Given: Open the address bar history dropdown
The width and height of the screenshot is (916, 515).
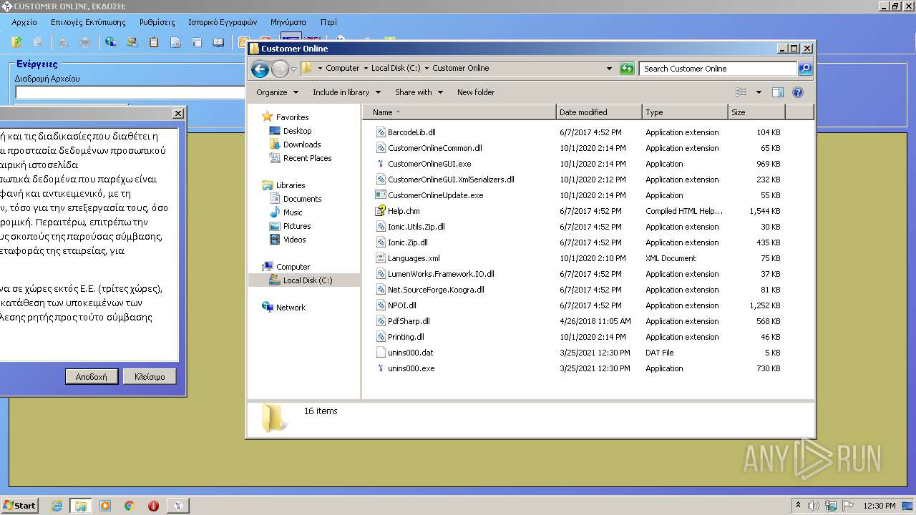Looking at the screenshot, I should 609,69.
